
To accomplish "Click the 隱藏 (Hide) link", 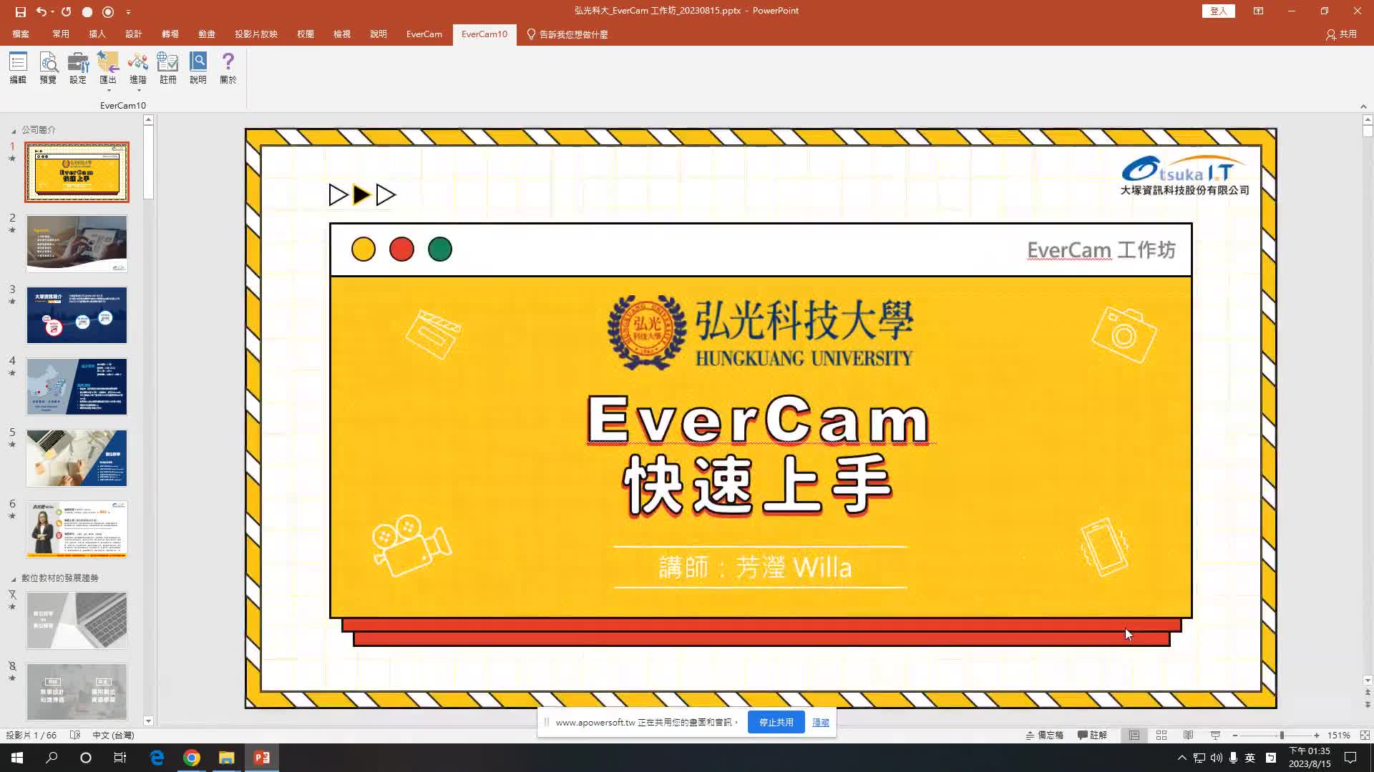I will pos(821,723).
